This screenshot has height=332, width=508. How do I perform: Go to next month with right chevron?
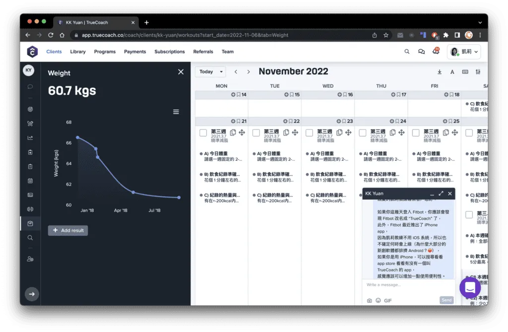point(249,72)
